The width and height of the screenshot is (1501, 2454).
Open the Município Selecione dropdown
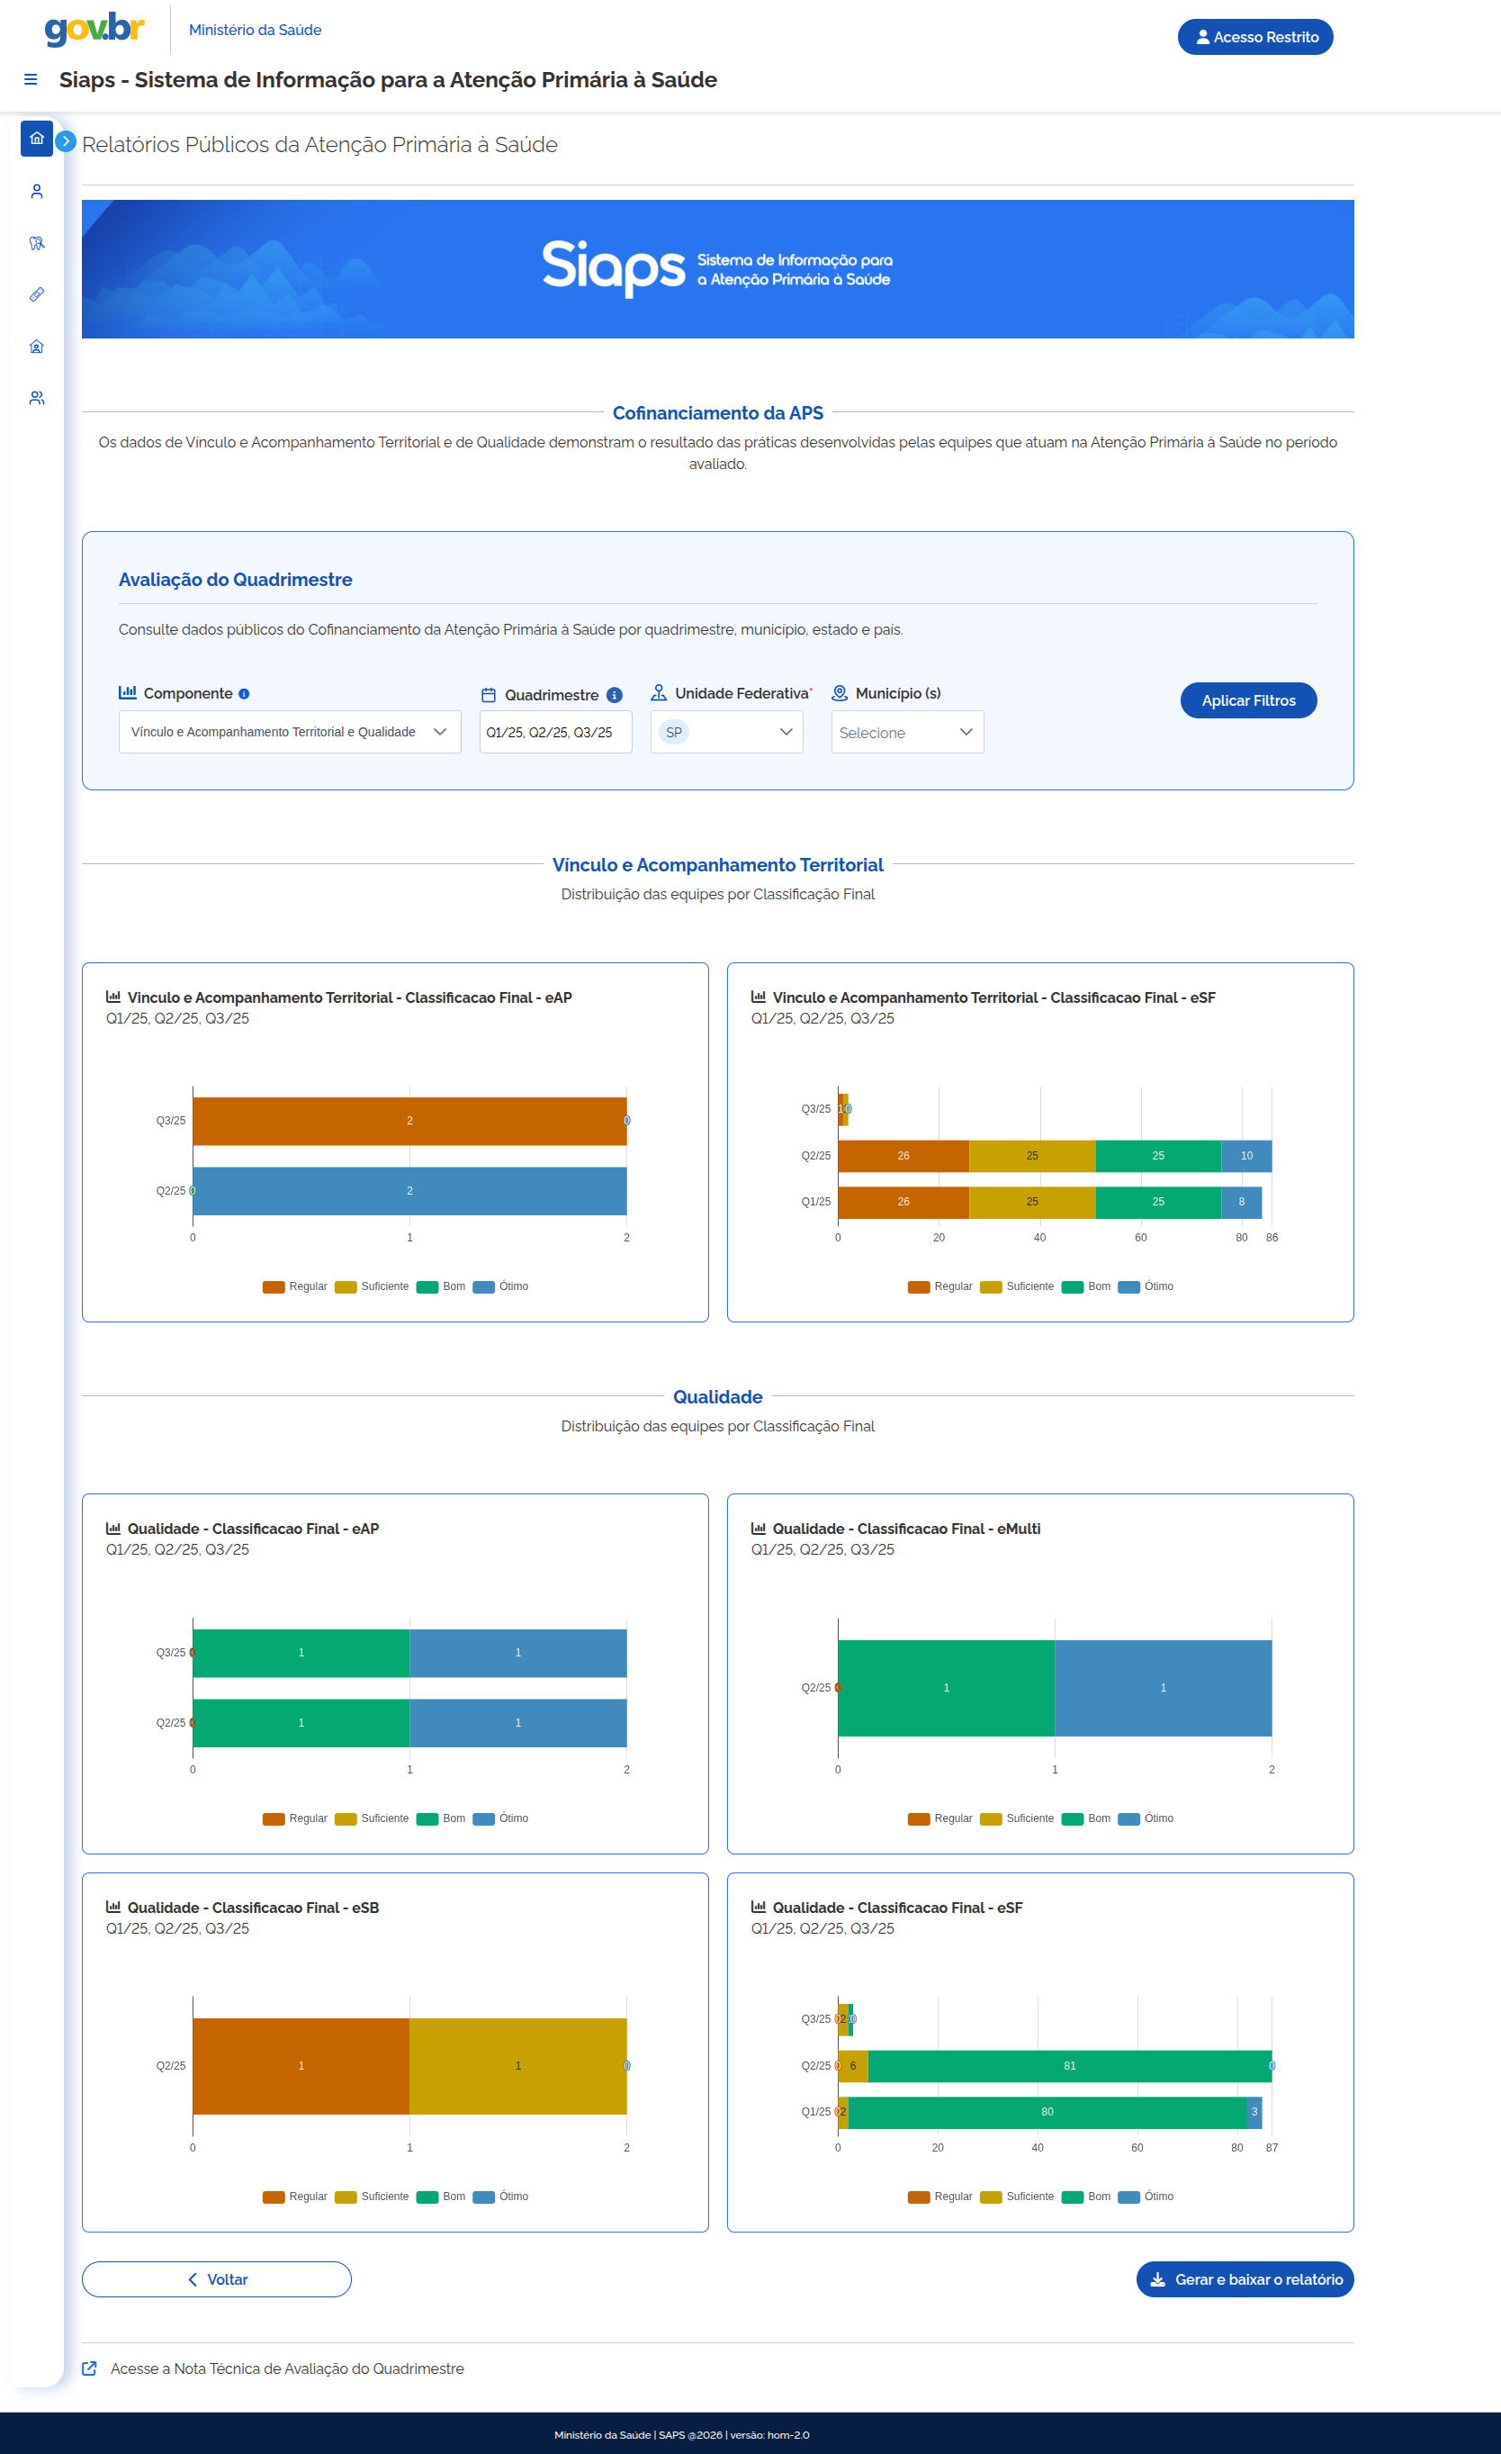click(908, 732)
